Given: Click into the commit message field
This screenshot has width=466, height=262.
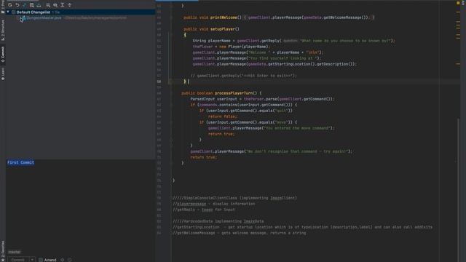Looking at the screenshot, I should click(x=81, y=204).
